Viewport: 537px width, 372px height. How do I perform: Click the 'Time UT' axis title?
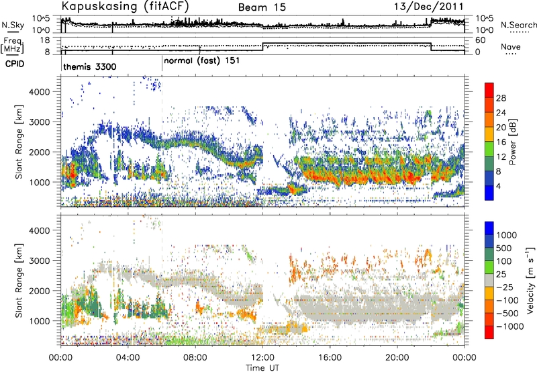(x=262, y=368)
